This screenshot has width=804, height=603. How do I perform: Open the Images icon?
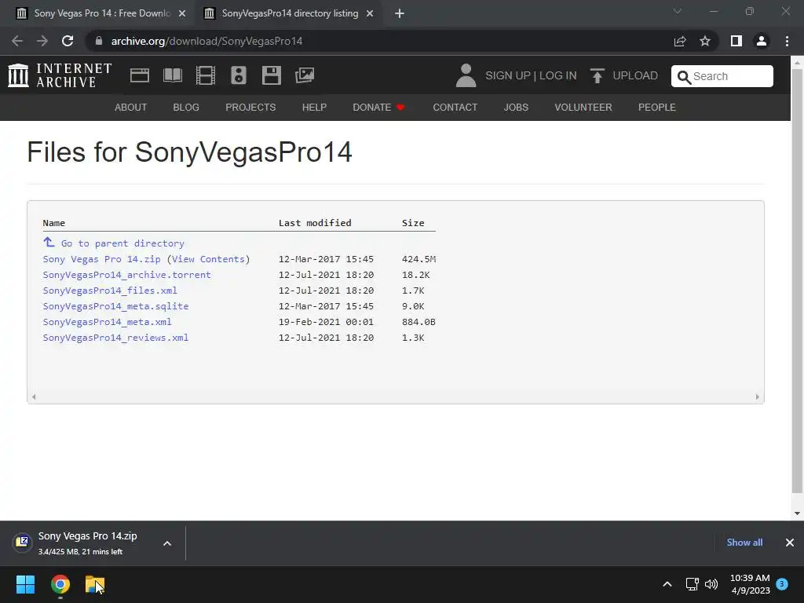(x=305, y=75)
